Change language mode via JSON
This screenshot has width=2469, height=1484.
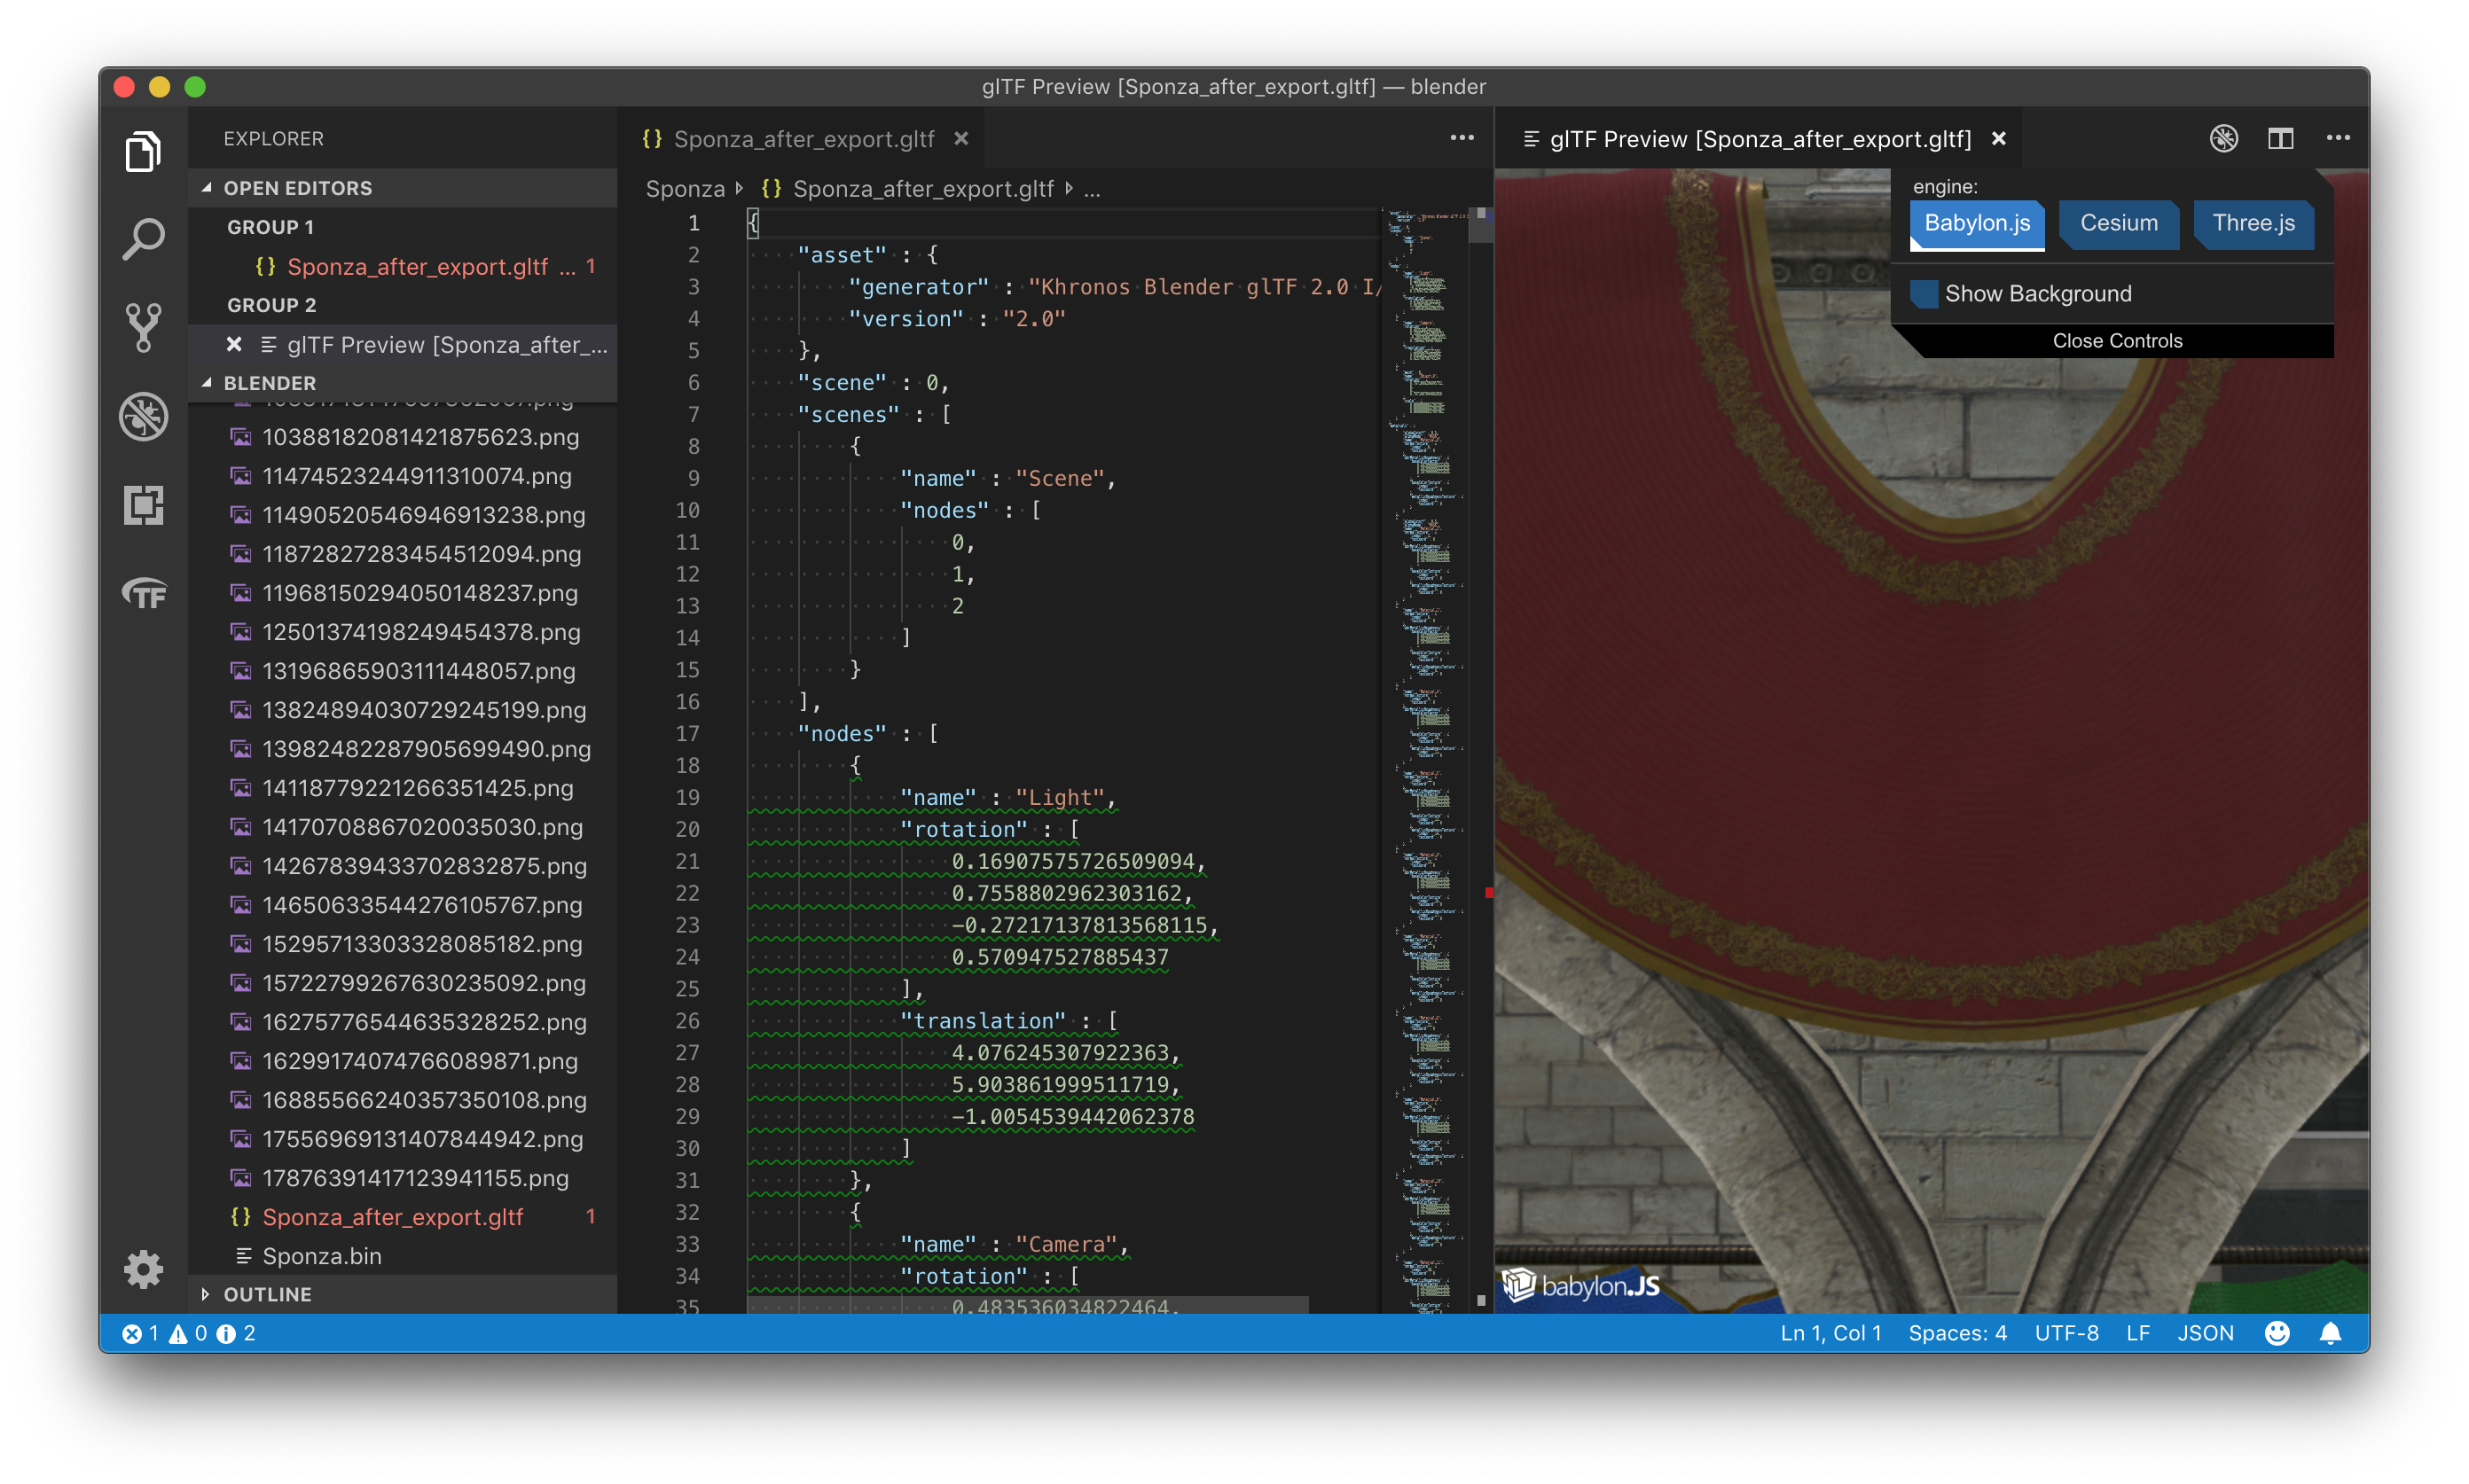click(x=2205, y=1333)
